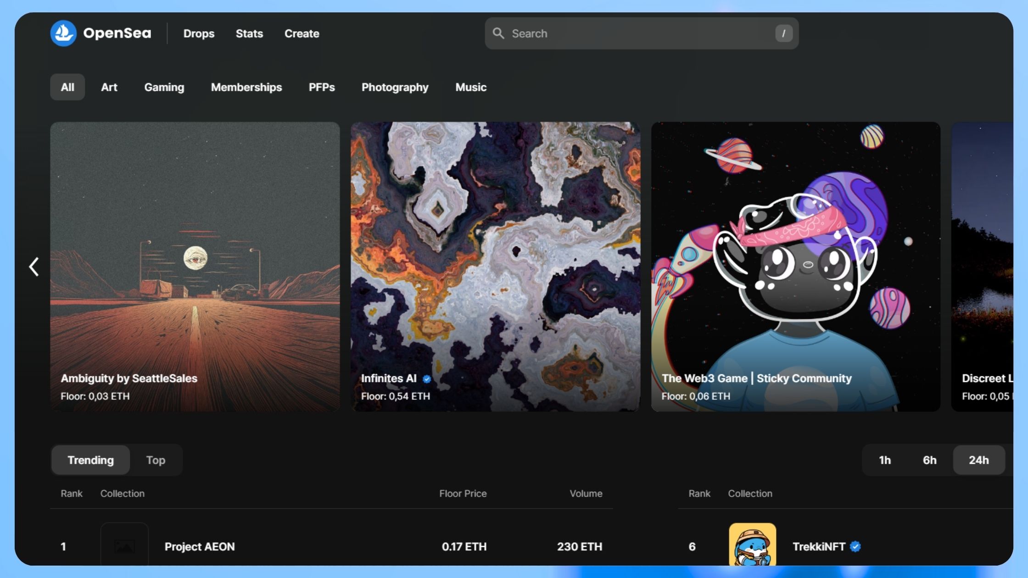Click the right table's Rank column header

(699, 494)
